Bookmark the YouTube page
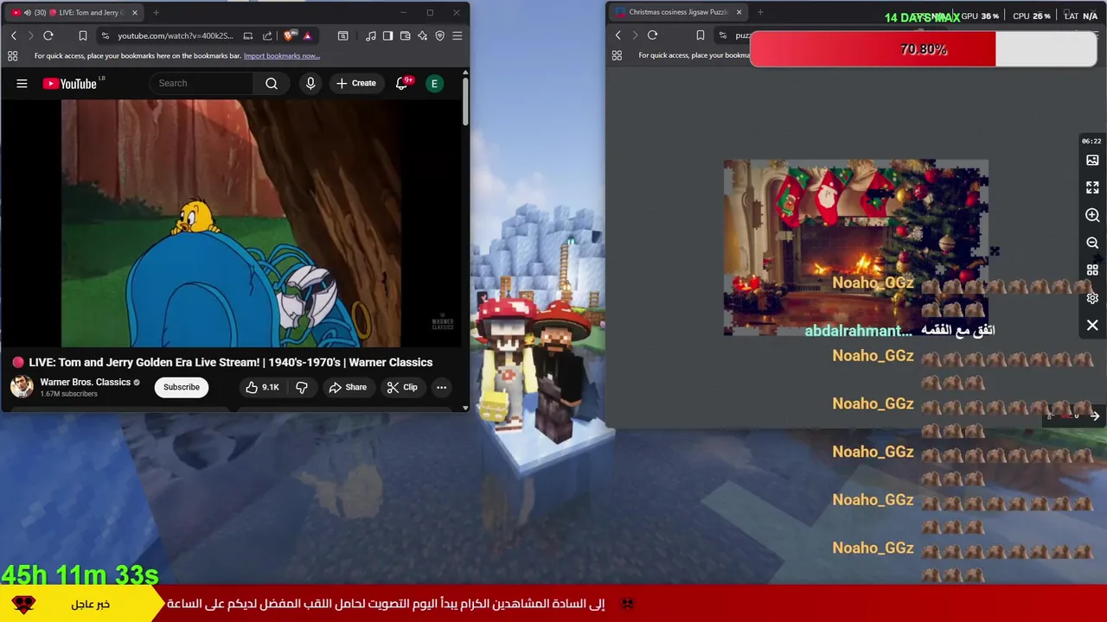This screenshot has height=622, width=1107. [82, 35]
